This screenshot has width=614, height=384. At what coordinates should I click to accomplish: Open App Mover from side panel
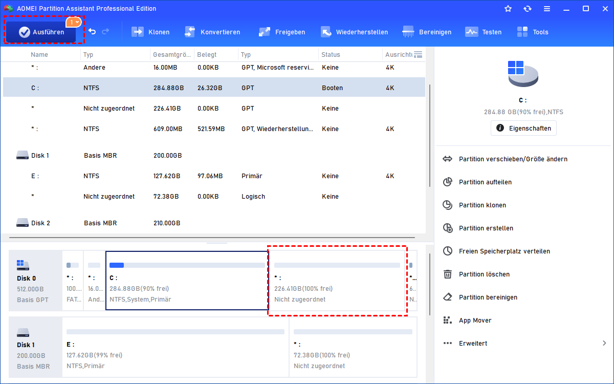point(475,321)
